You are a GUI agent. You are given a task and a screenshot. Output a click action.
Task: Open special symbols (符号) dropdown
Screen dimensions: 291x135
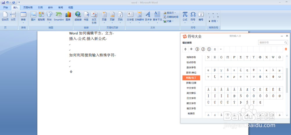213,21
